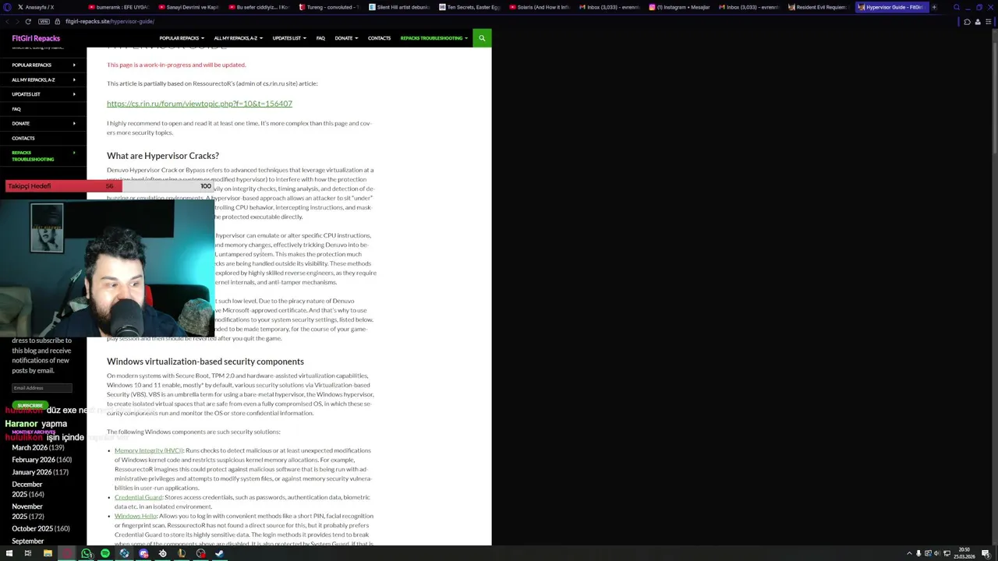Open the cs.rin.ru forum topic link
This screenshot has width=998, height=561.
pos(200,103)
